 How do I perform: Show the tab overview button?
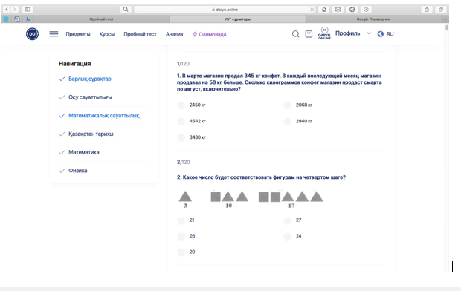coord(441,10)
